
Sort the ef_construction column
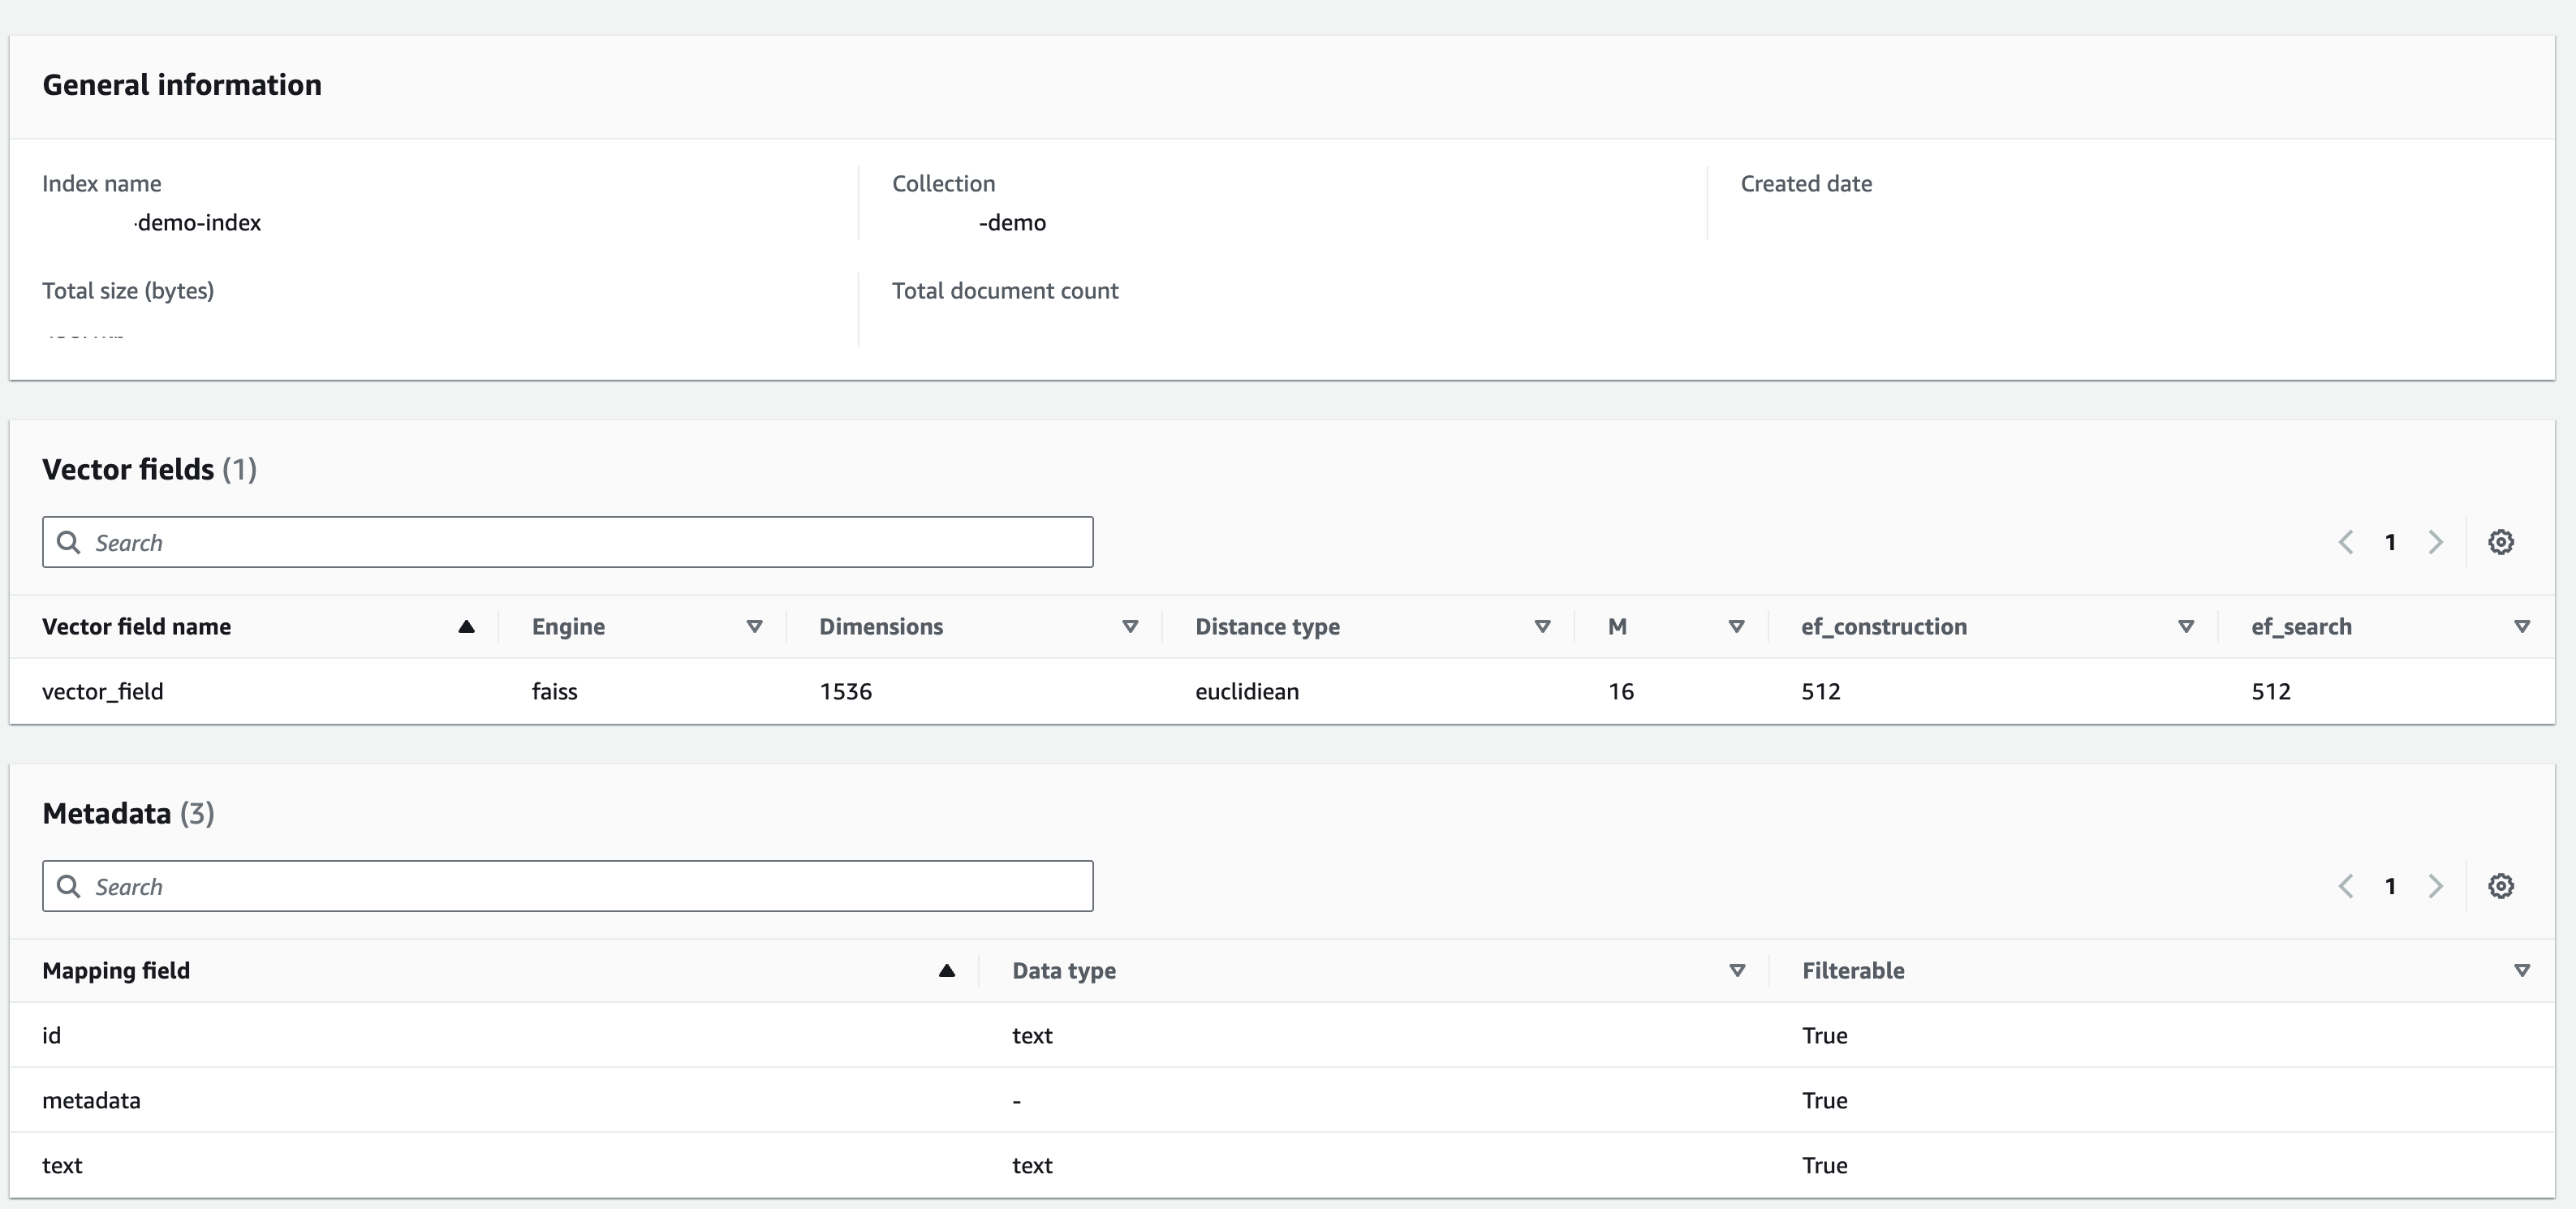pyautogui.click(x=2186, y=627)
